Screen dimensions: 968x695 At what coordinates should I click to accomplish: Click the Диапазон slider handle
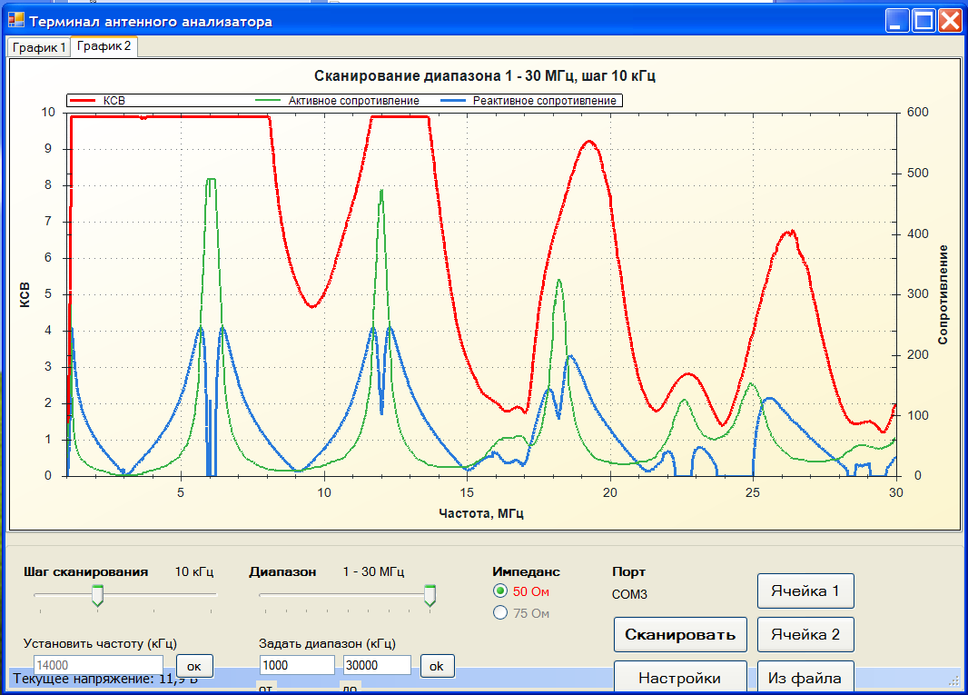430,595
